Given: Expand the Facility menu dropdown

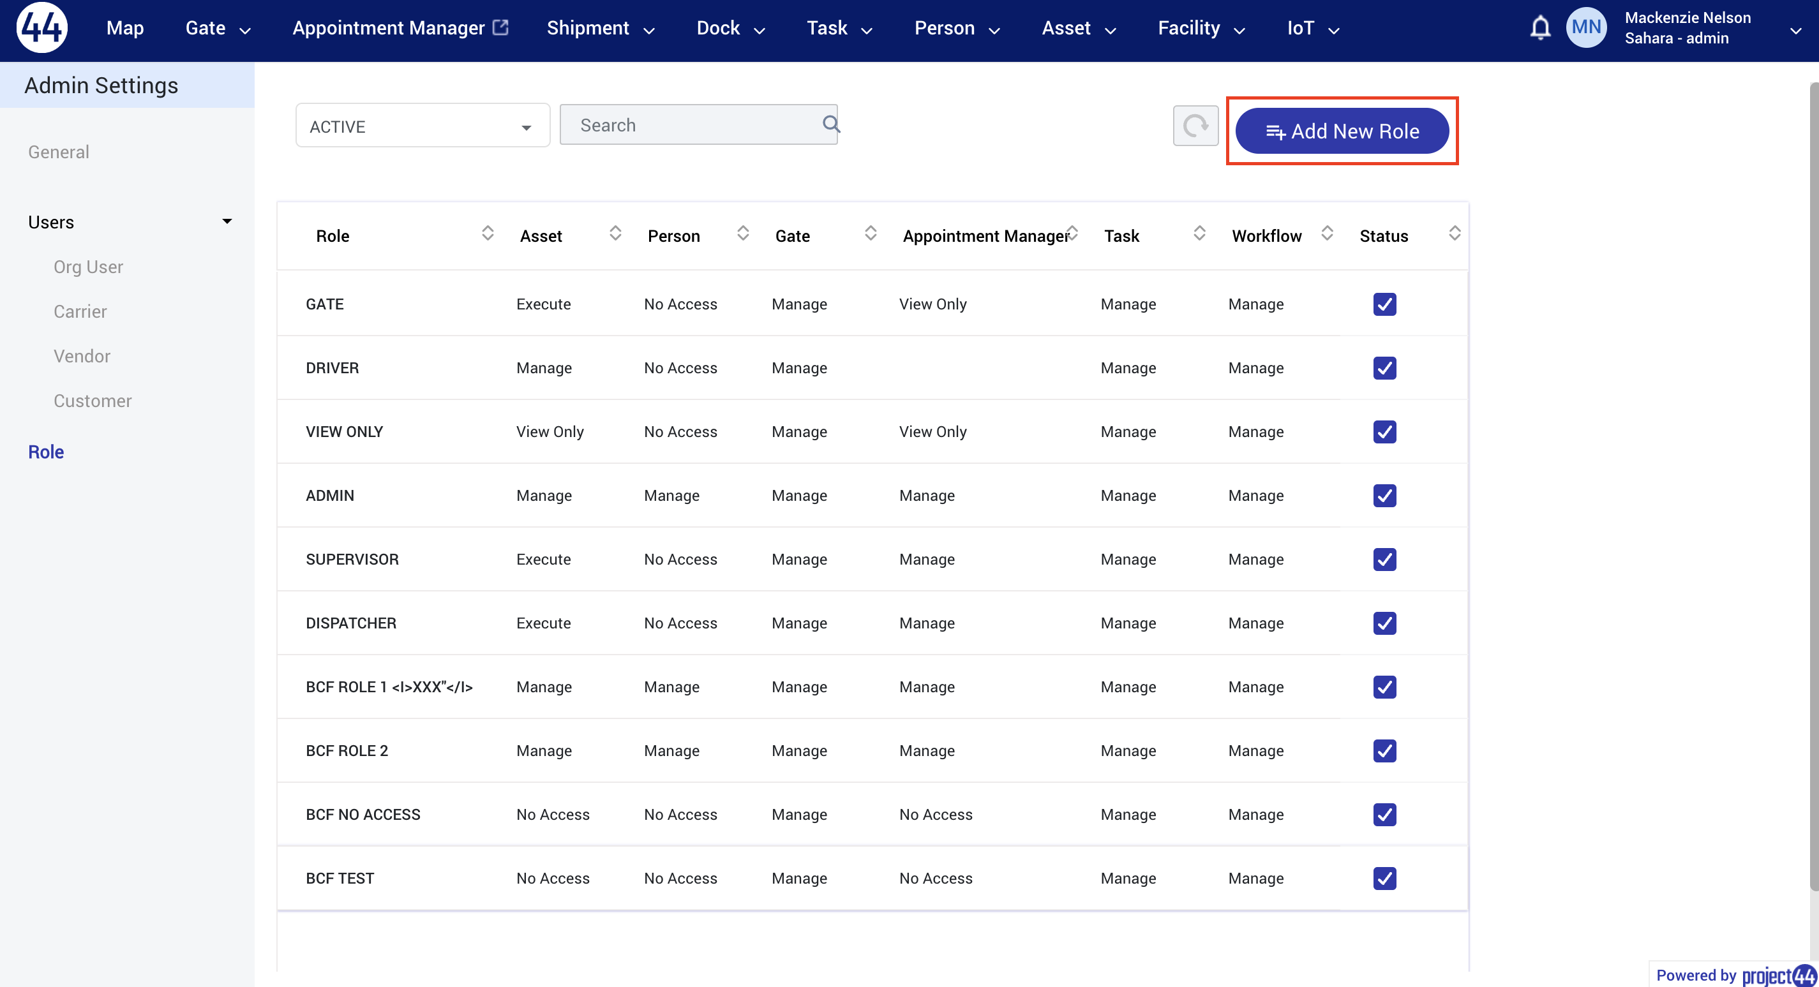Looking at the screenshot, I should [1239, 31].
